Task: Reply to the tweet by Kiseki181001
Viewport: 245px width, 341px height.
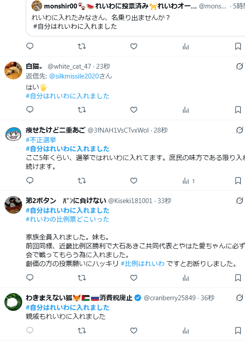Action: tap(30, 278)
